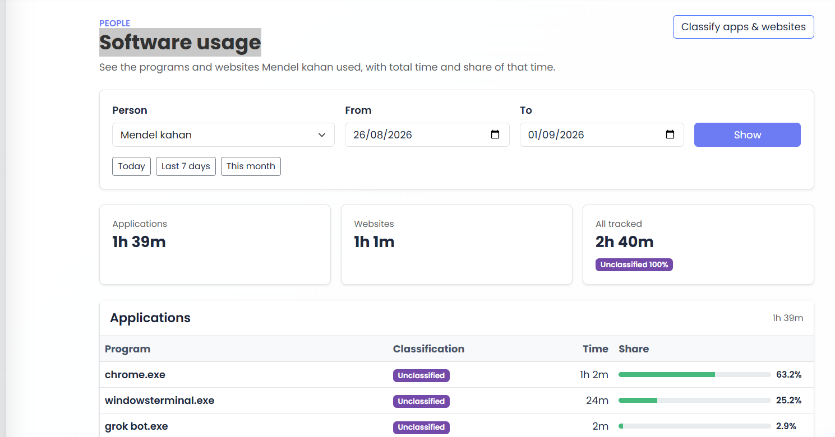
Task: Click the 24m time for windowsterminal.exe
Action: click(597, 401)
